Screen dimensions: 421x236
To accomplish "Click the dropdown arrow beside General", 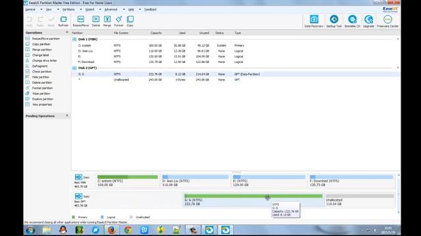I will point(41,9).
